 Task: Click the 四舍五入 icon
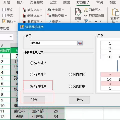tap(86, 10)
